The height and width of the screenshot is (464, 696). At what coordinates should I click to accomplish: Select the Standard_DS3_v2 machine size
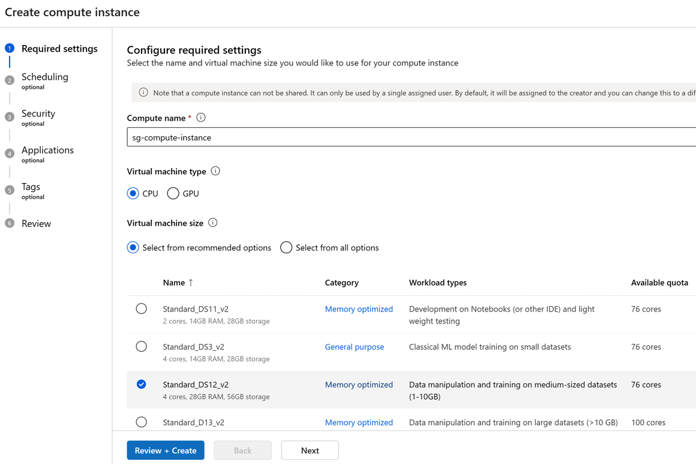(x=141, y=346)
